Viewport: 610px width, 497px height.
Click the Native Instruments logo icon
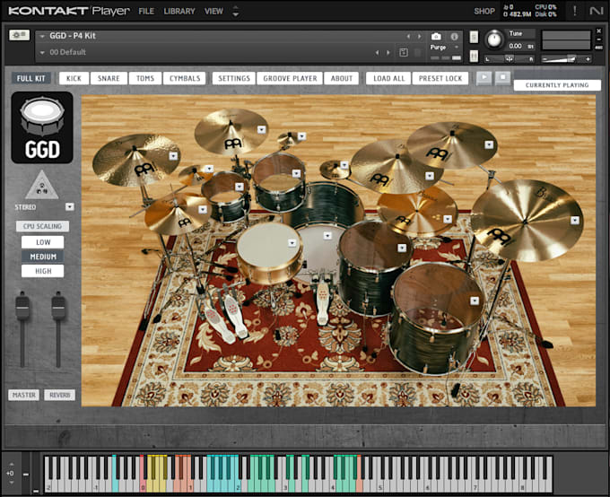pos(596,11)
